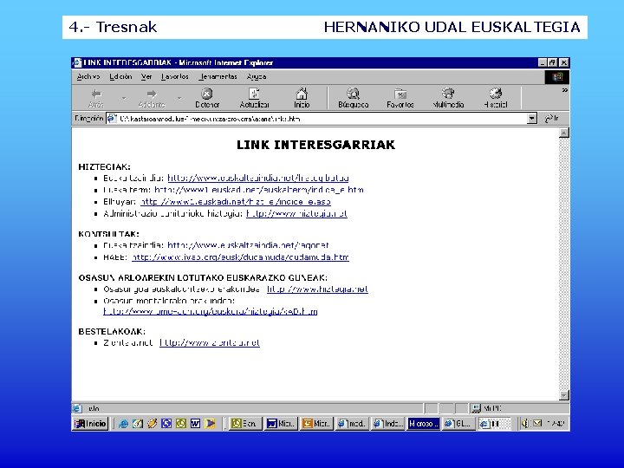Open the Archivo menu
Screen dimensions: 624x468
88,77
